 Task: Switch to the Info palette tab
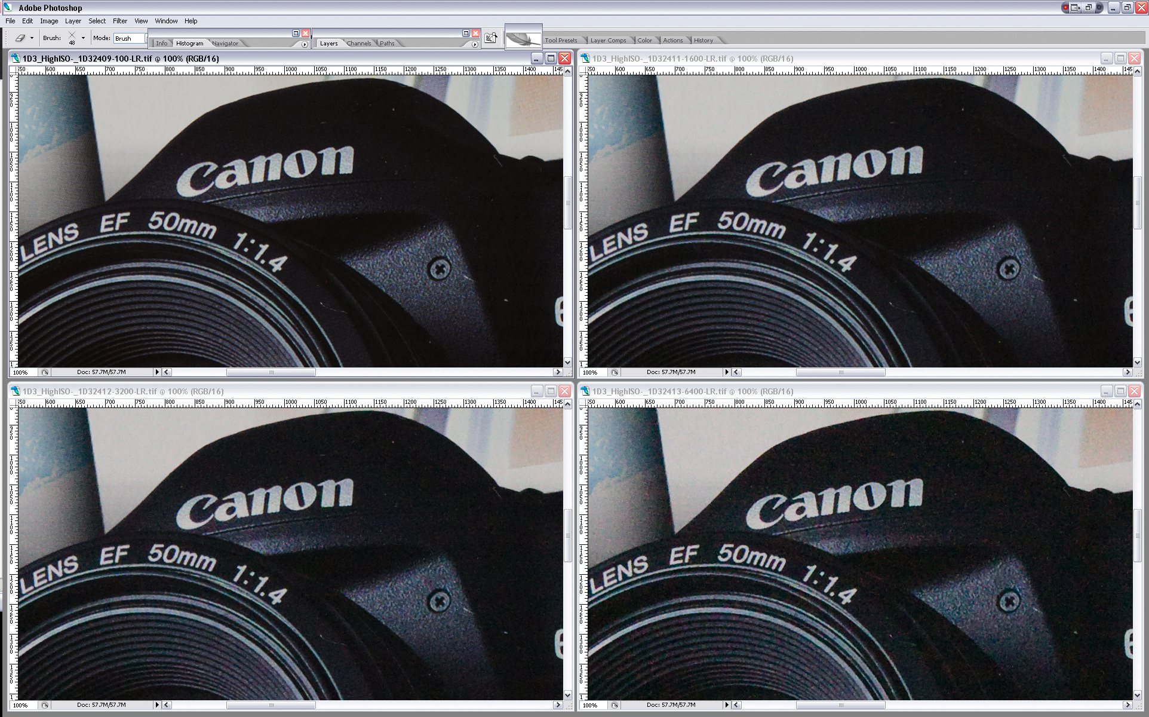pyautogui.click(x=161, y=43)
